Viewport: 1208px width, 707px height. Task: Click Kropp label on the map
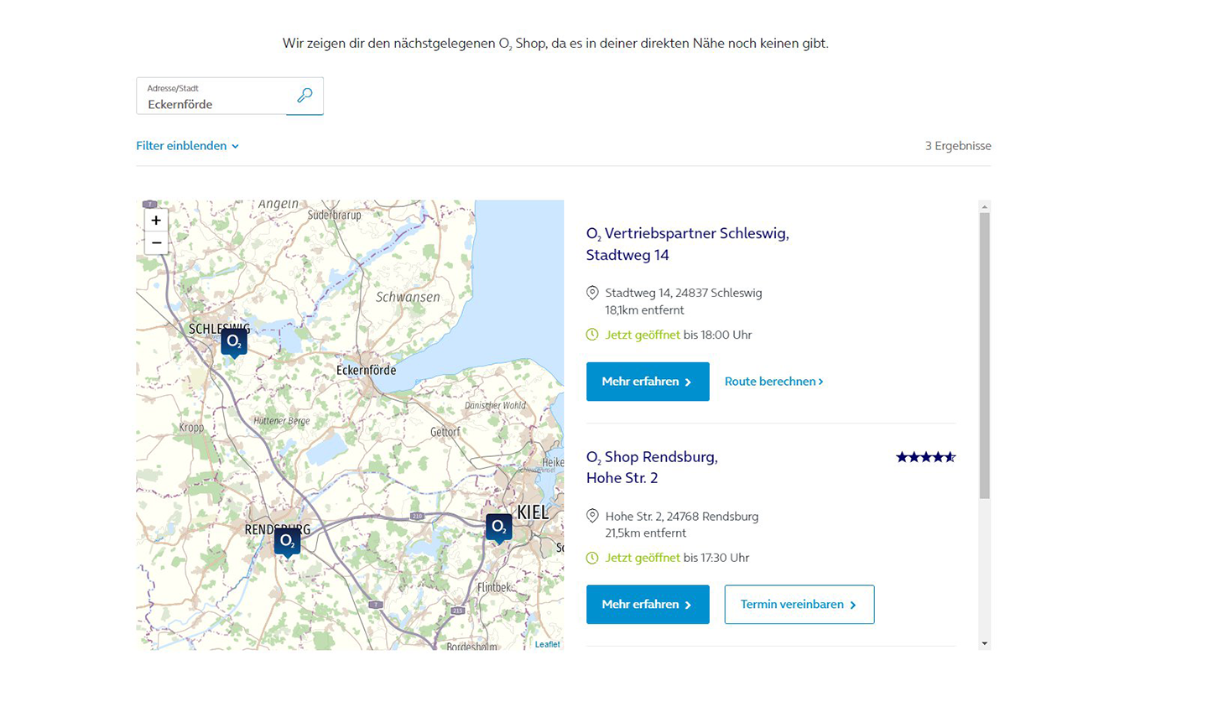pos(191,428)
